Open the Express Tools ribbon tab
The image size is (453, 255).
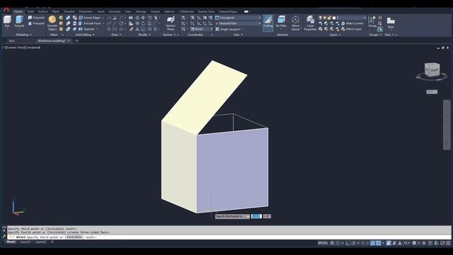point(206,11)
